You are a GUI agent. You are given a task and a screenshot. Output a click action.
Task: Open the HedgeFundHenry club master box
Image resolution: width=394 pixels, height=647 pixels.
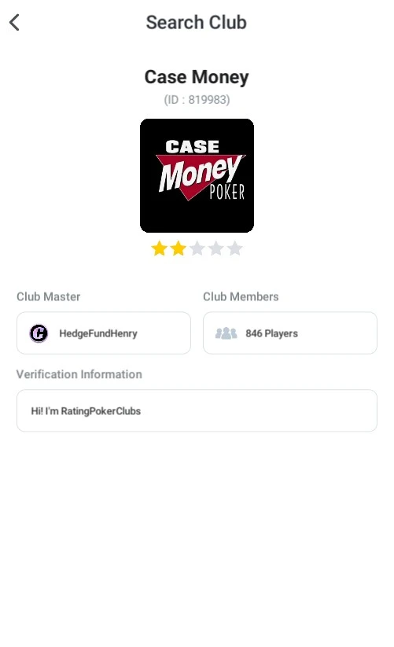pos(104,333)
